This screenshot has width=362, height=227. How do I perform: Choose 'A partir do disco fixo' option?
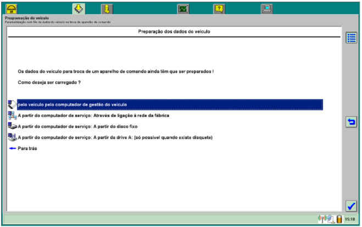[x=77, y=126]
